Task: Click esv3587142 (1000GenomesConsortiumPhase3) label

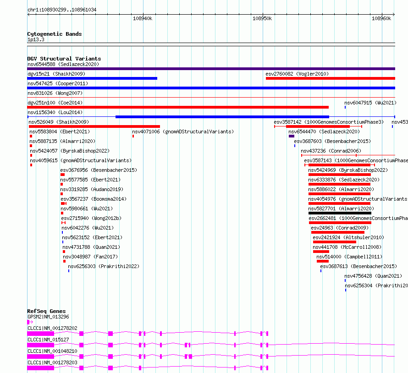Action: click(329, 122)
